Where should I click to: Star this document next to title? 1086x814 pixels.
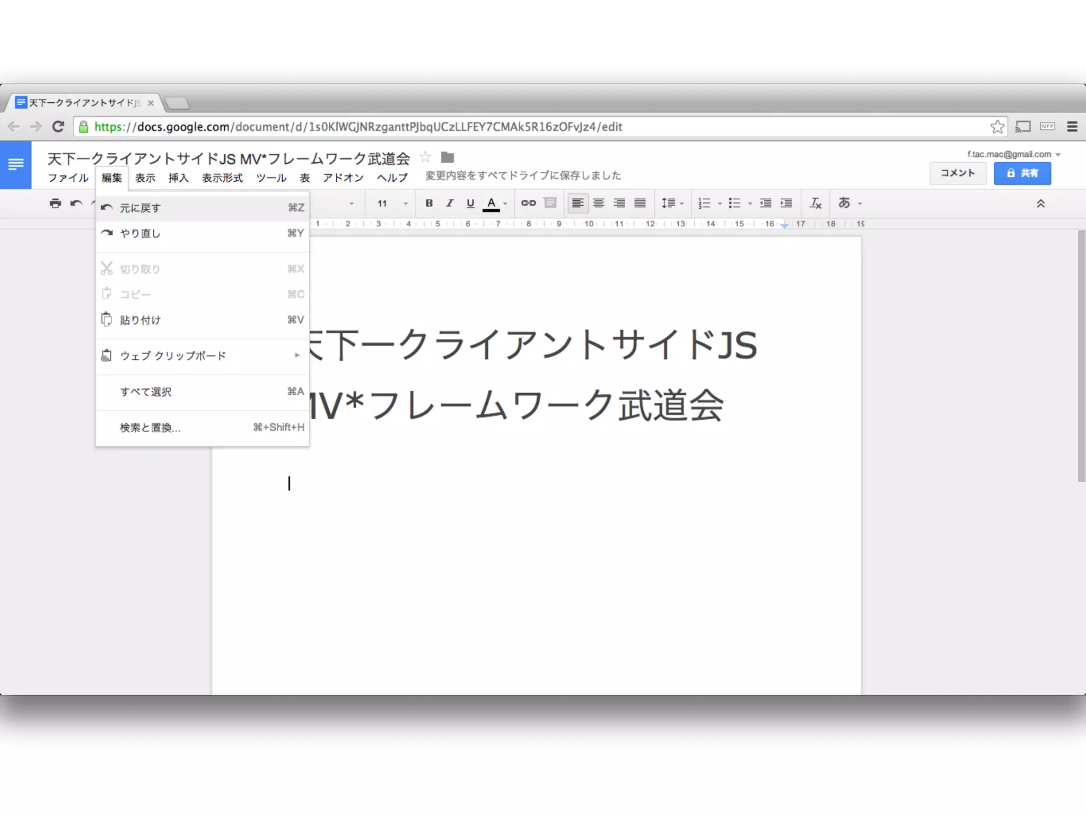(425, 157)
